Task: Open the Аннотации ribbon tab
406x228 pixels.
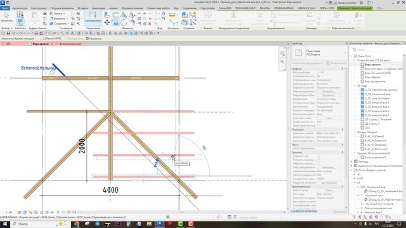Action: pos(98,8)
